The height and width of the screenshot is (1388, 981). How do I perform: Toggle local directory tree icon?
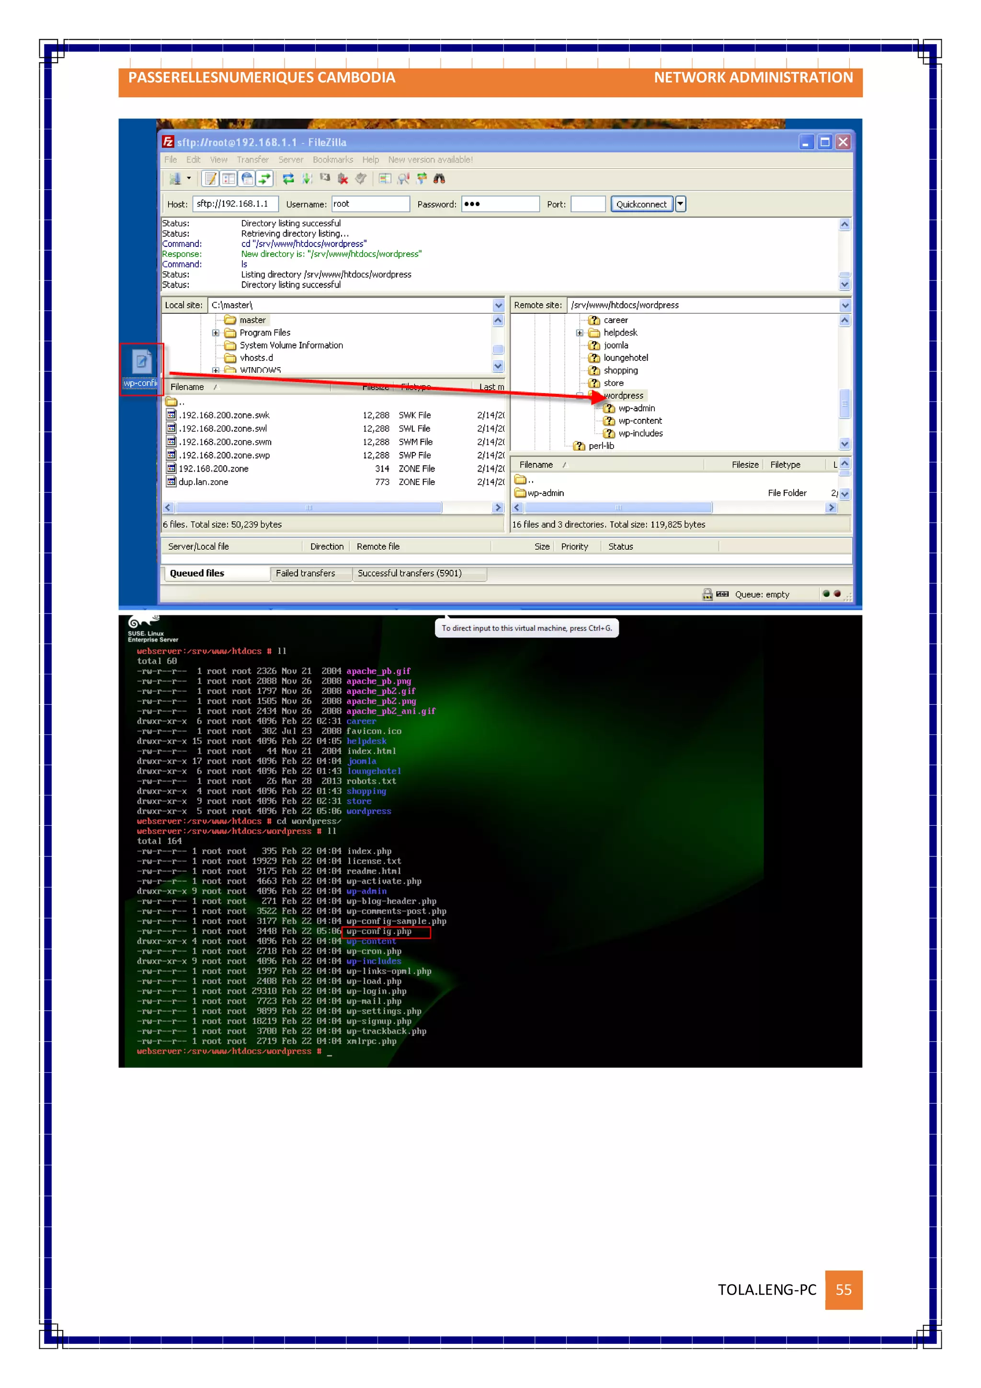(x=229, y=179)
